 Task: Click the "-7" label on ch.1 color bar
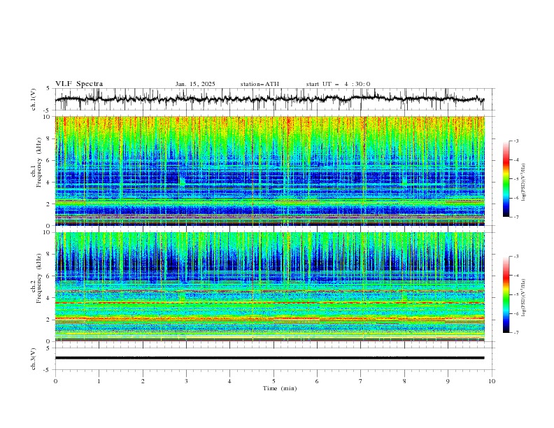pos(516,217)
